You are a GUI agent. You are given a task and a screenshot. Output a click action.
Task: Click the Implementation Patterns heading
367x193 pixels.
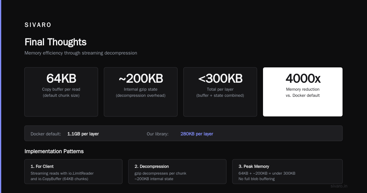coord(54,151)
